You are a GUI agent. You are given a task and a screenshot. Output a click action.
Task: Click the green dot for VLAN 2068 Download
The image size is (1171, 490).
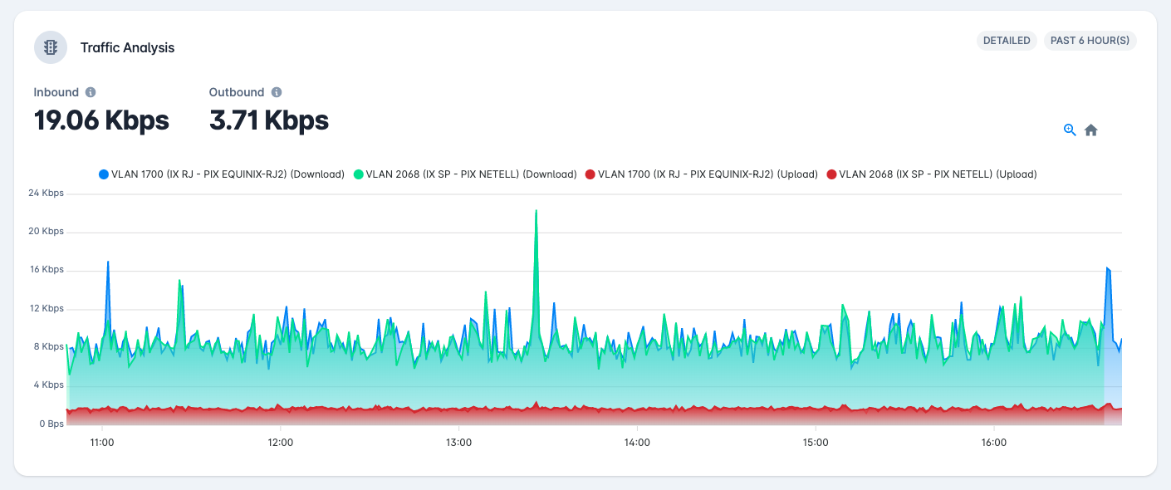coord(359,174)
